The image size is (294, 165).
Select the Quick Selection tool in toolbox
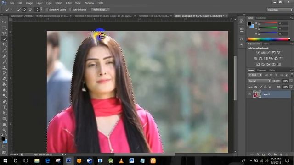(4, 39)
